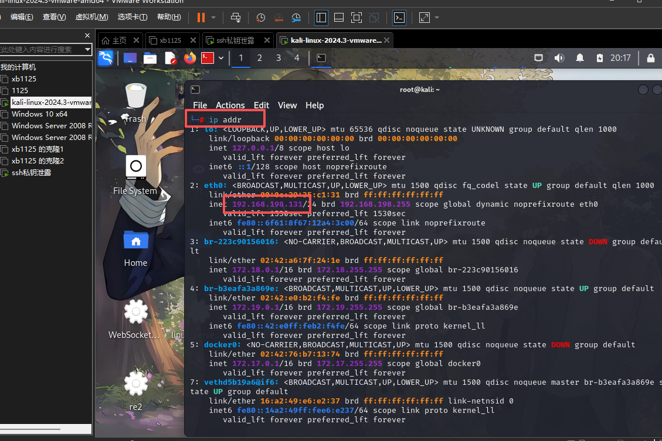Toggle the library sidebar panel view button
The image size is (662, 441).
[321, 18]
